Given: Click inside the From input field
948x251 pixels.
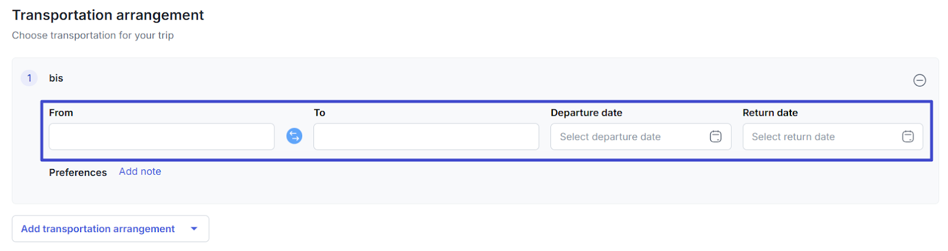Looking at the screenshot, I should pos(162,136).
